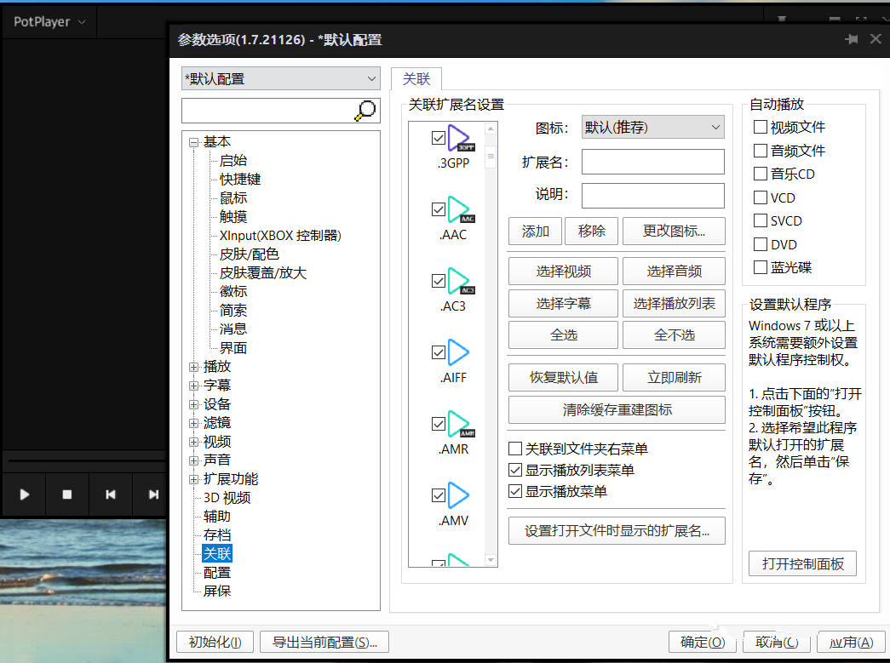Click 清除缓存重建图标 button
The height and width of the screenshot is (663, 890).
[617, 410]
